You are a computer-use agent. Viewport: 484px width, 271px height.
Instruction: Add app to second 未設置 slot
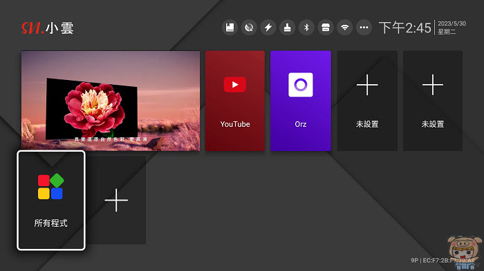(x=433, y=101)
